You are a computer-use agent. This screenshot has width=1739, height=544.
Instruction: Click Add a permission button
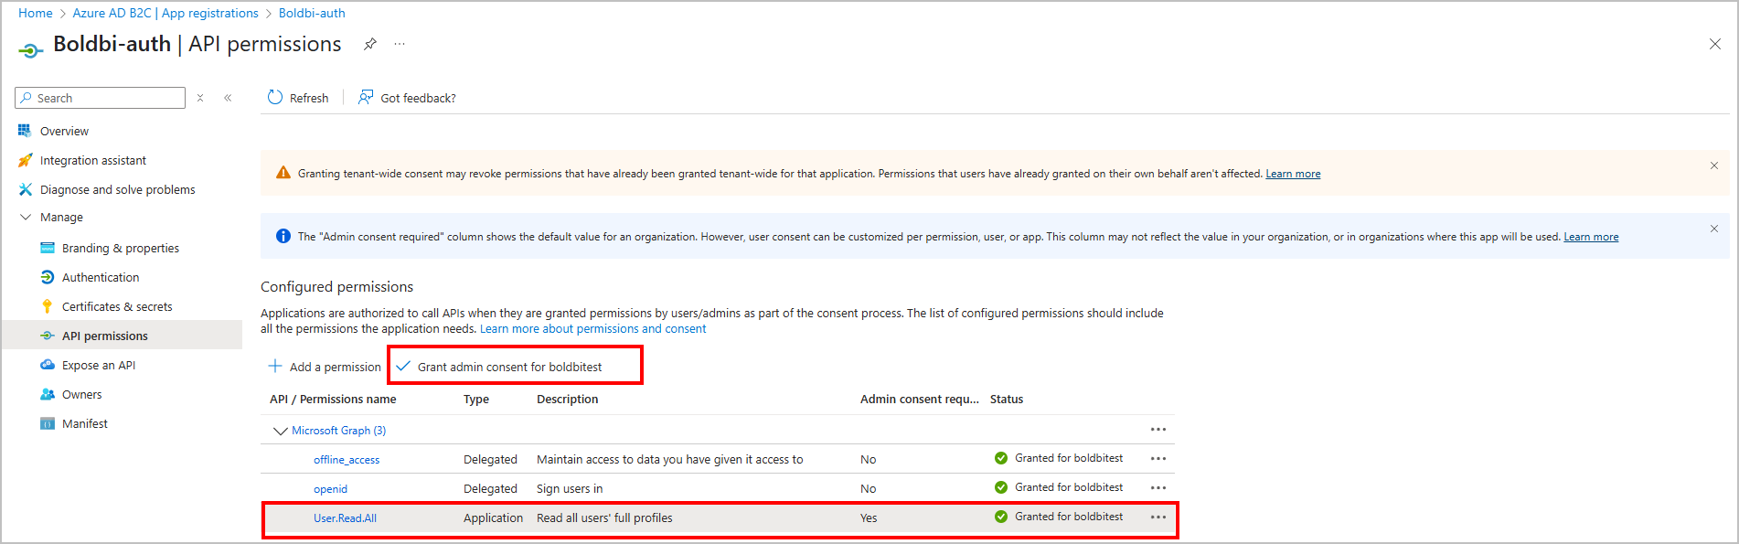pos(325,367)
